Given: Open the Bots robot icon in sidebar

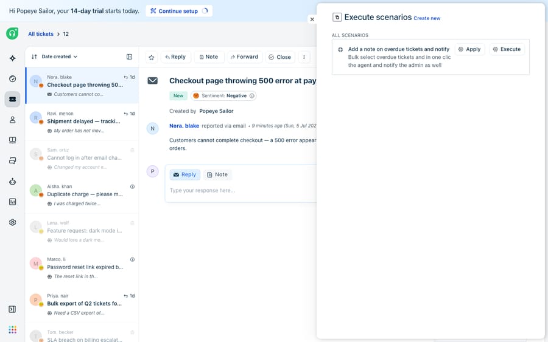Looking at the screenshot, I should [13, 181].
